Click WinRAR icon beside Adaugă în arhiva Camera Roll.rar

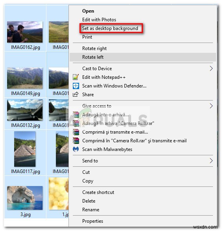coord(76,123)
